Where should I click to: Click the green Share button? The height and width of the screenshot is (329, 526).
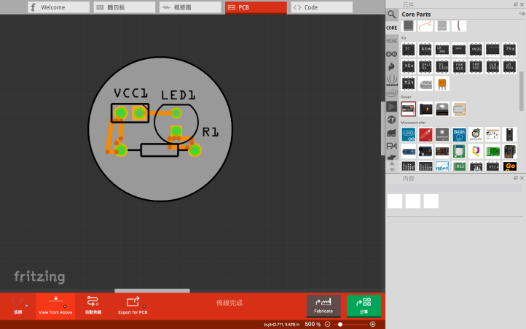click(364, 305)
